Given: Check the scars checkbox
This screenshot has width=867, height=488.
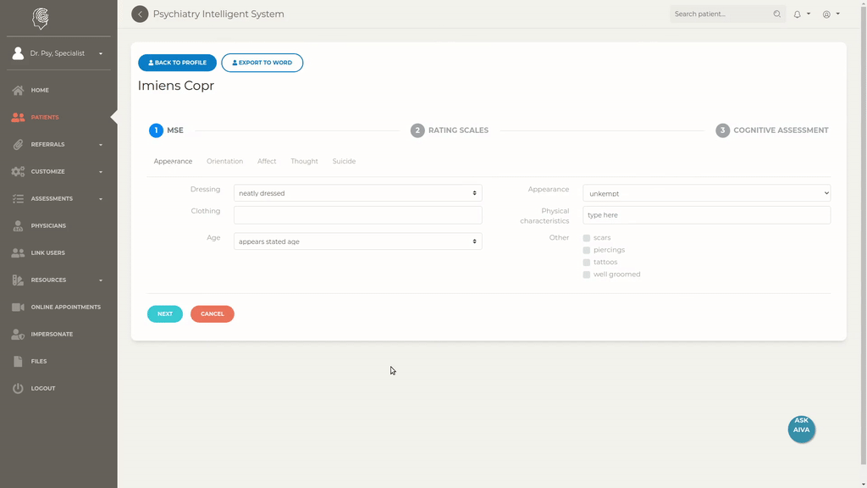Looking at the screenshot, I should [x=587, y=238].
